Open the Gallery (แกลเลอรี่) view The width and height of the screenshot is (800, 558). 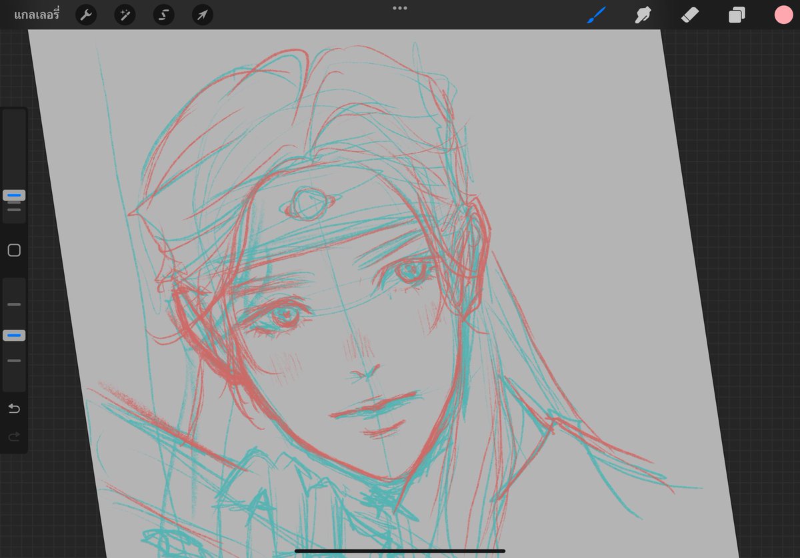pos(37,14)
